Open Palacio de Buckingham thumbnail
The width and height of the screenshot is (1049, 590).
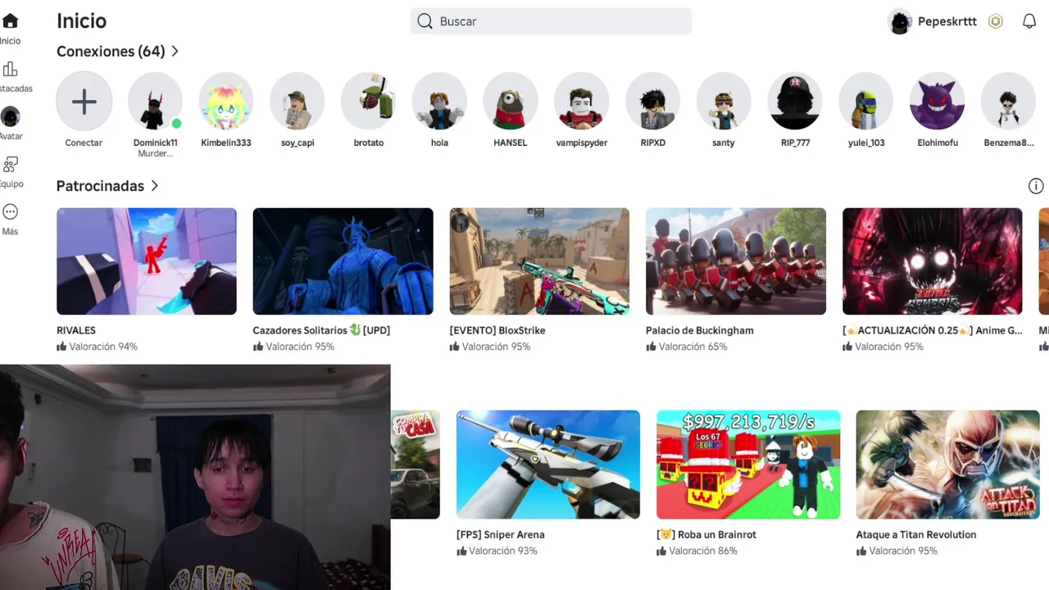tap(736, 261)
